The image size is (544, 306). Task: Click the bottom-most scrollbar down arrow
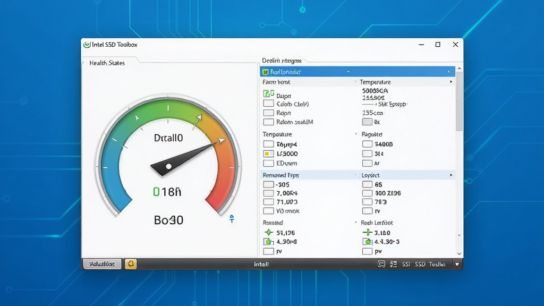[460, 253]
